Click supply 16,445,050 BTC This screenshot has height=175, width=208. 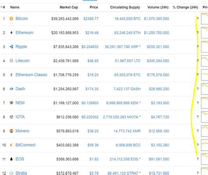[x=127, y=19]
